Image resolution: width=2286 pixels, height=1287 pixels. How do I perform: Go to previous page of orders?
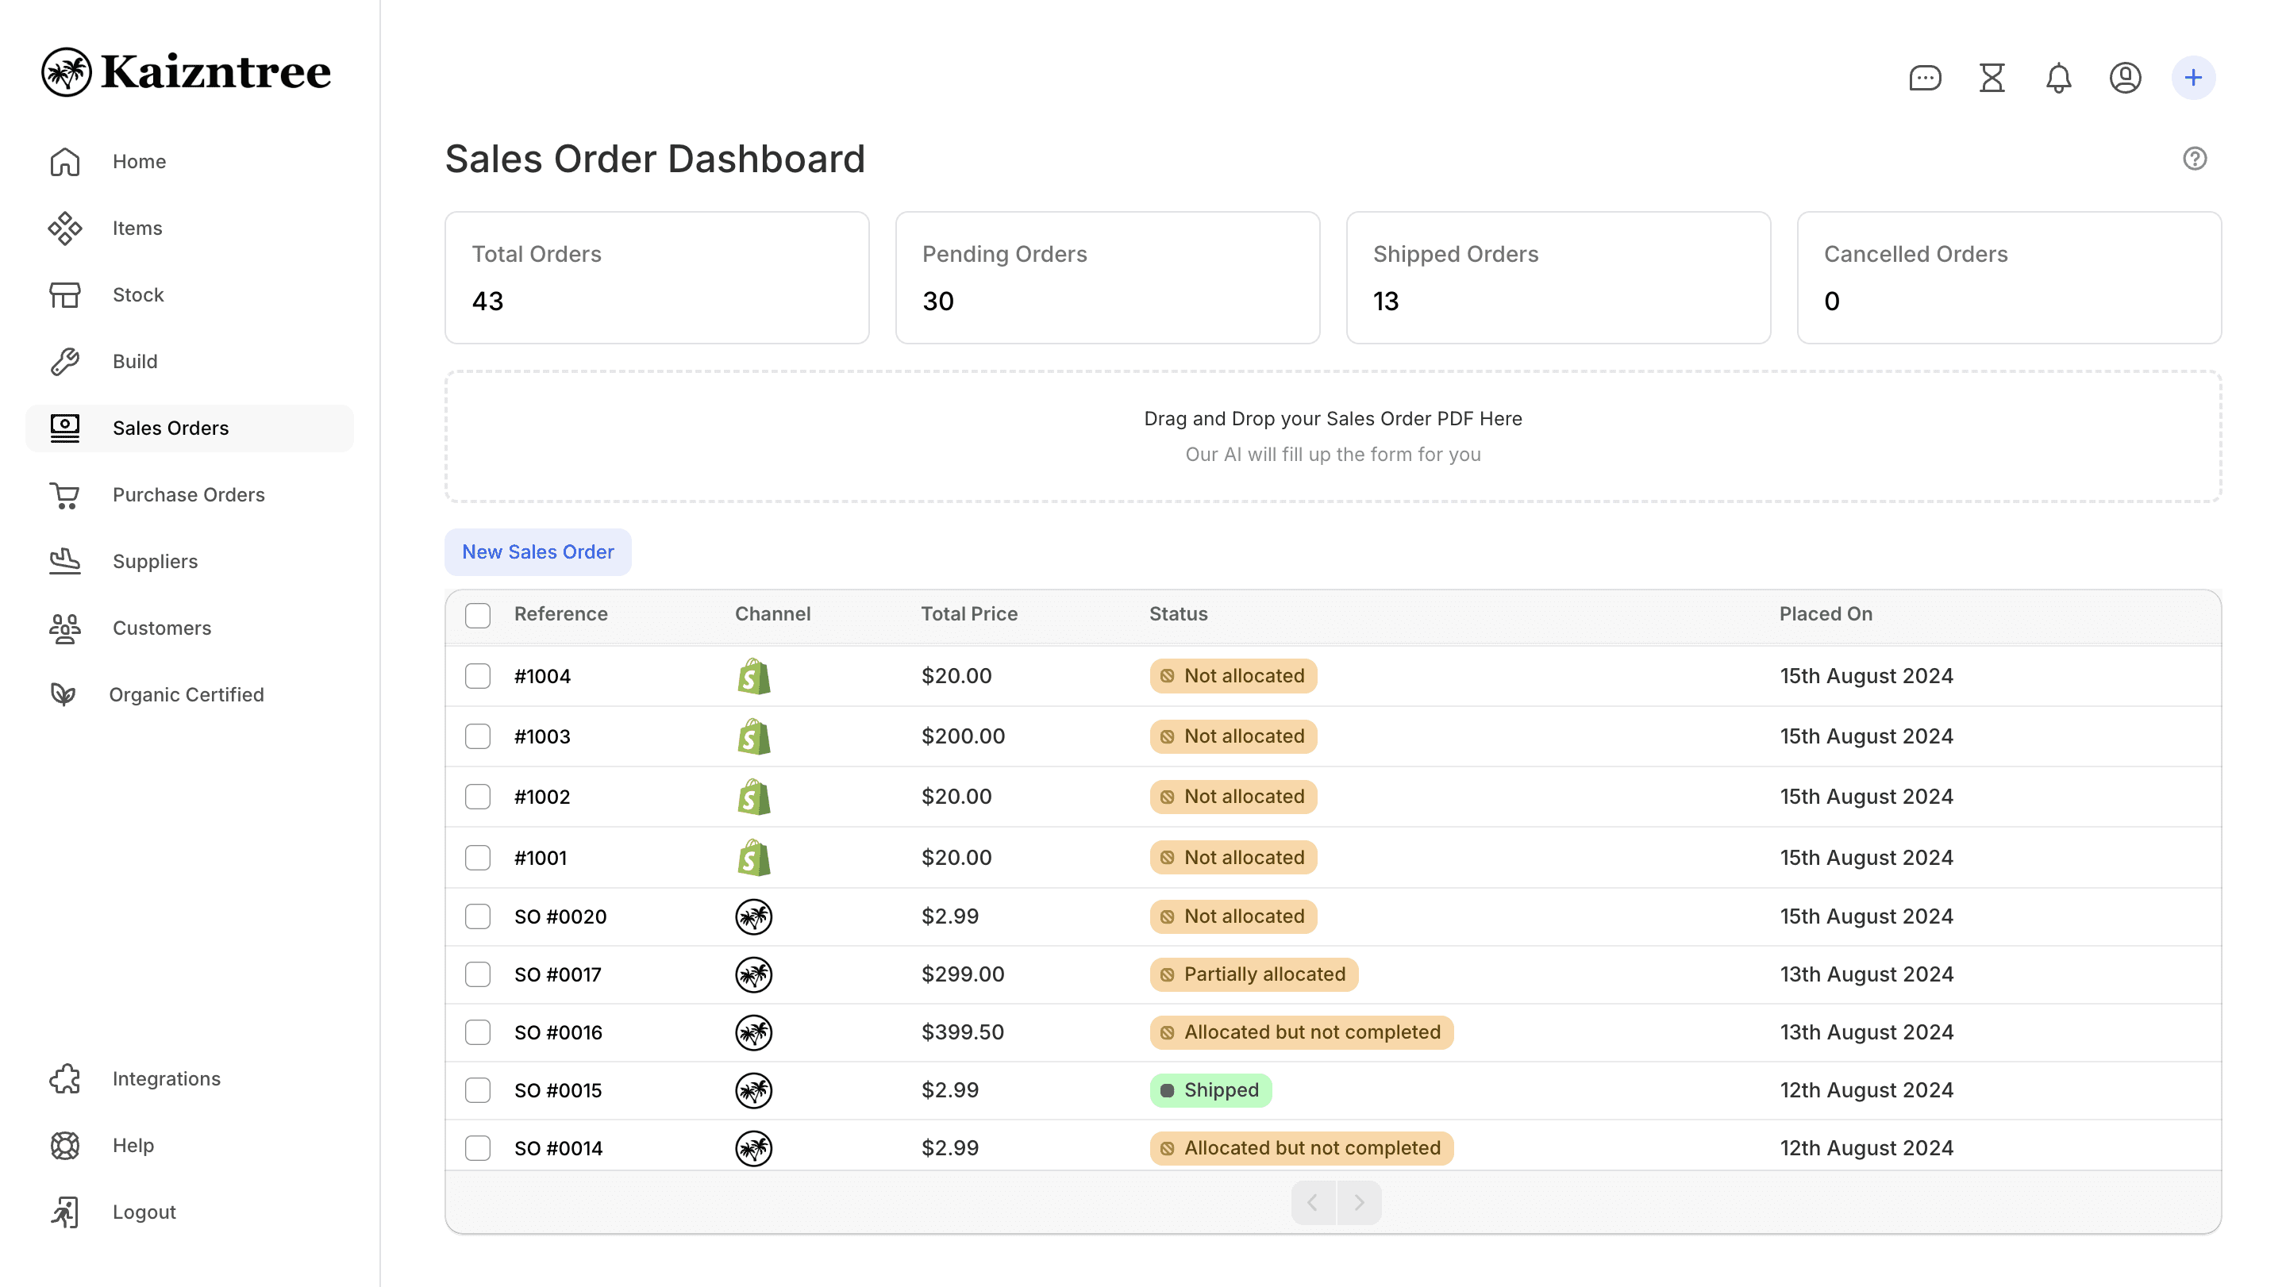pyautogui.click(x=1313, y=1203)
